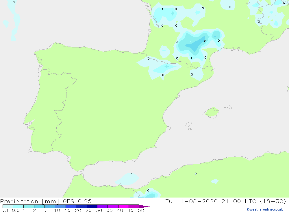Pick the legend swatch between 0.5 and 1

[x=18, y=206]
